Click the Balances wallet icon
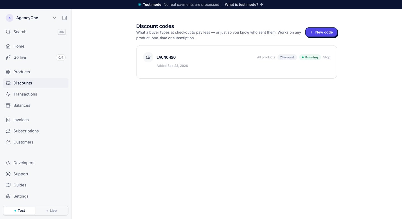The width and height of the screenshot is (402, 219). [8, 105]
